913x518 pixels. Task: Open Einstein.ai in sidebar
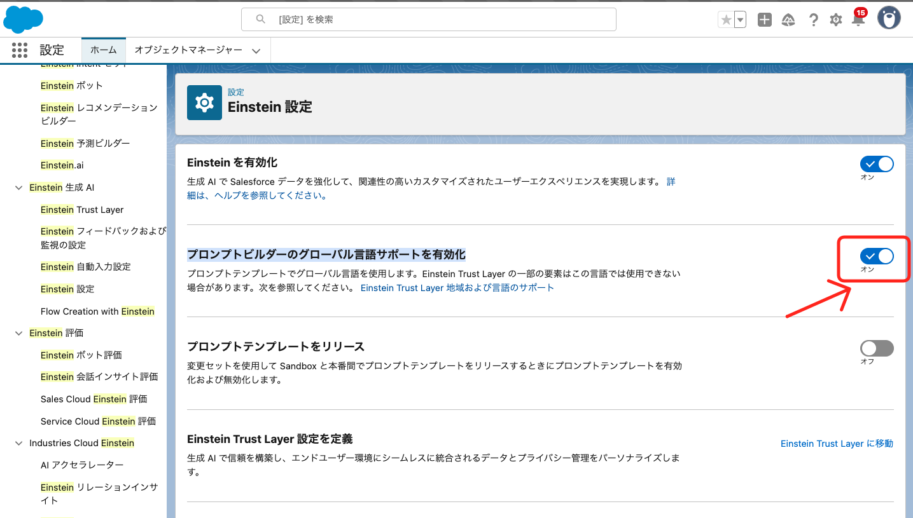tap(62, 165)
